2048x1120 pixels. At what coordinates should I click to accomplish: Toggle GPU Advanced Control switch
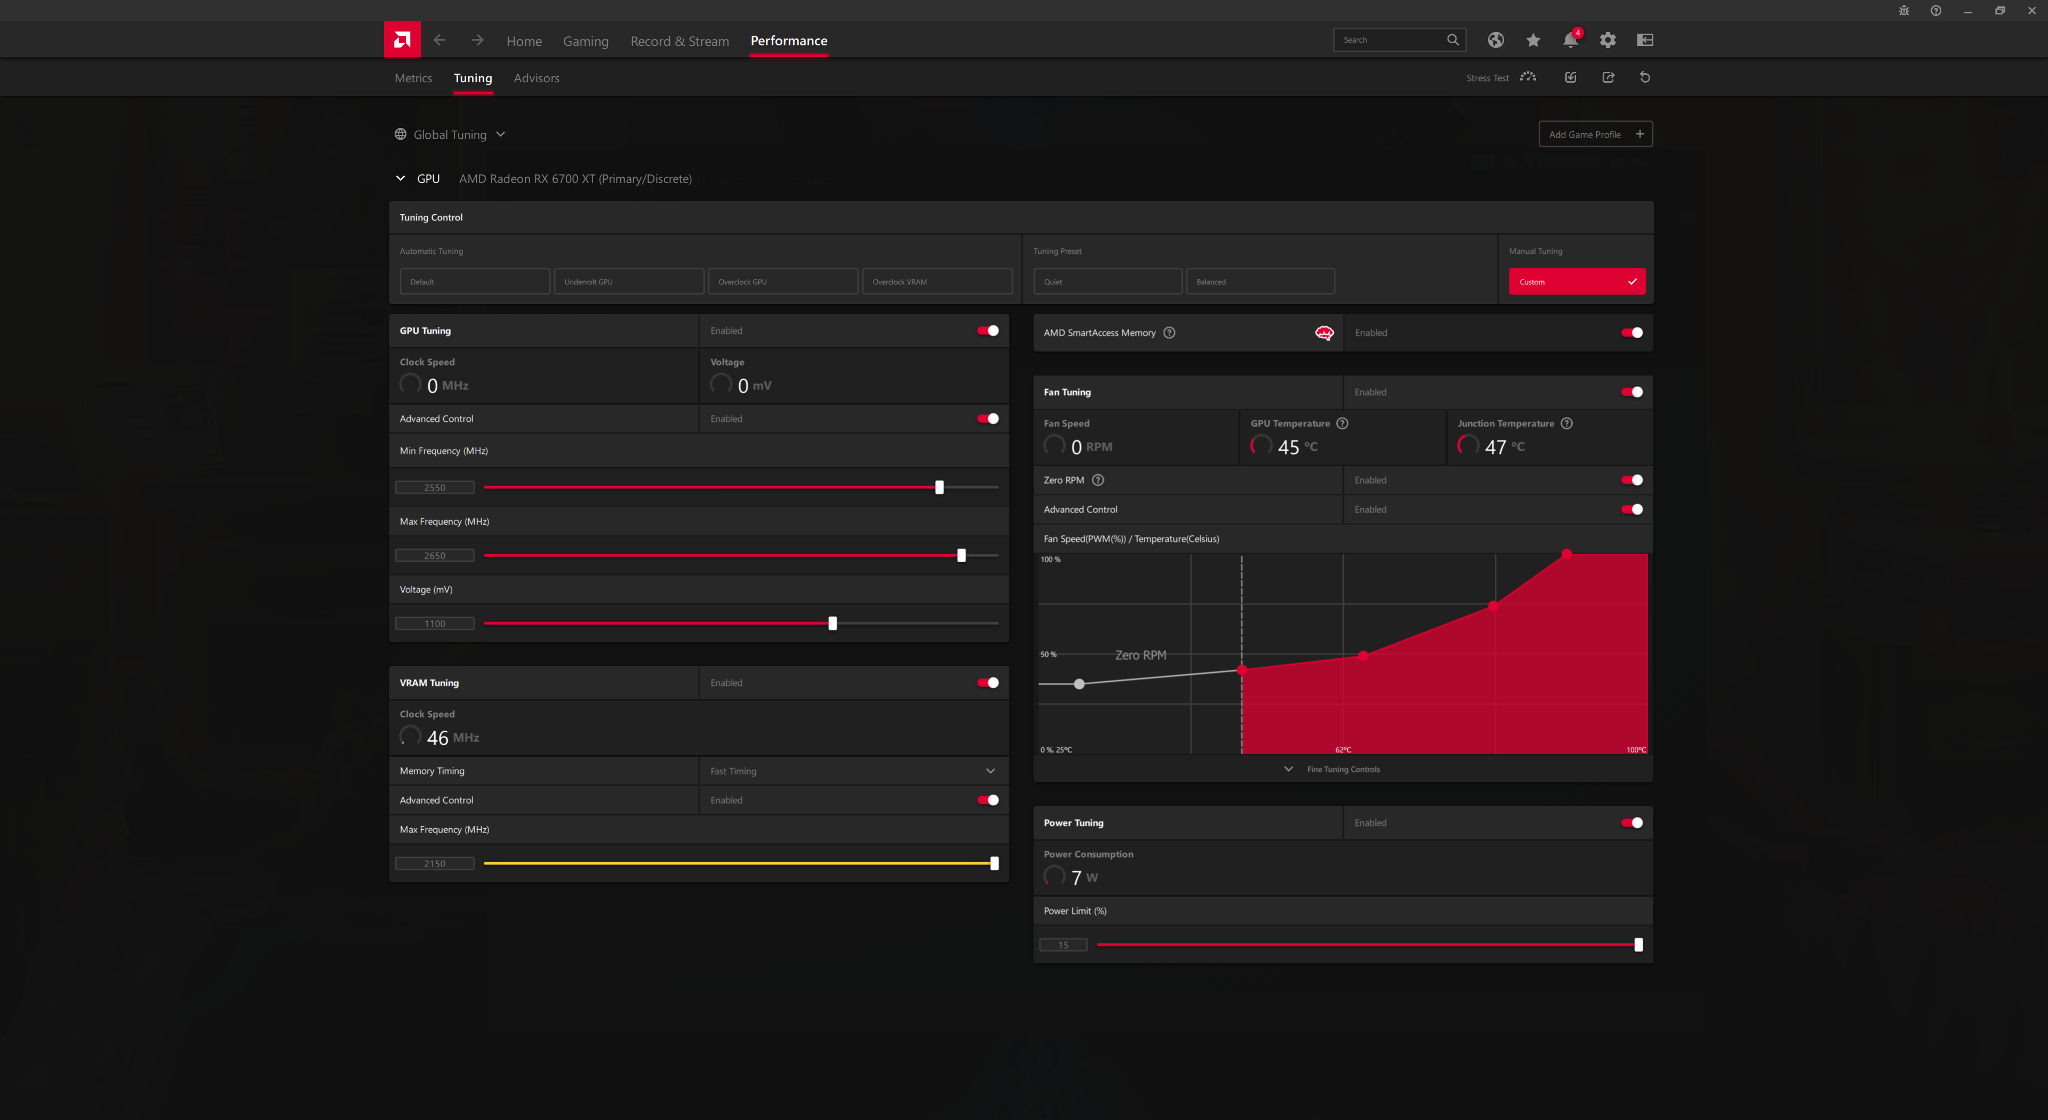[x=987, y=418]
